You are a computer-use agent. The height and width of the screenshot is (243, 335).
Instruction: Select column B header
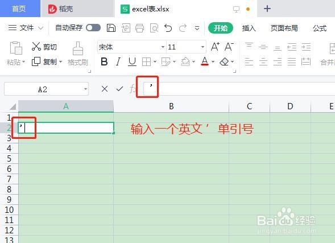tap(171, 106)
